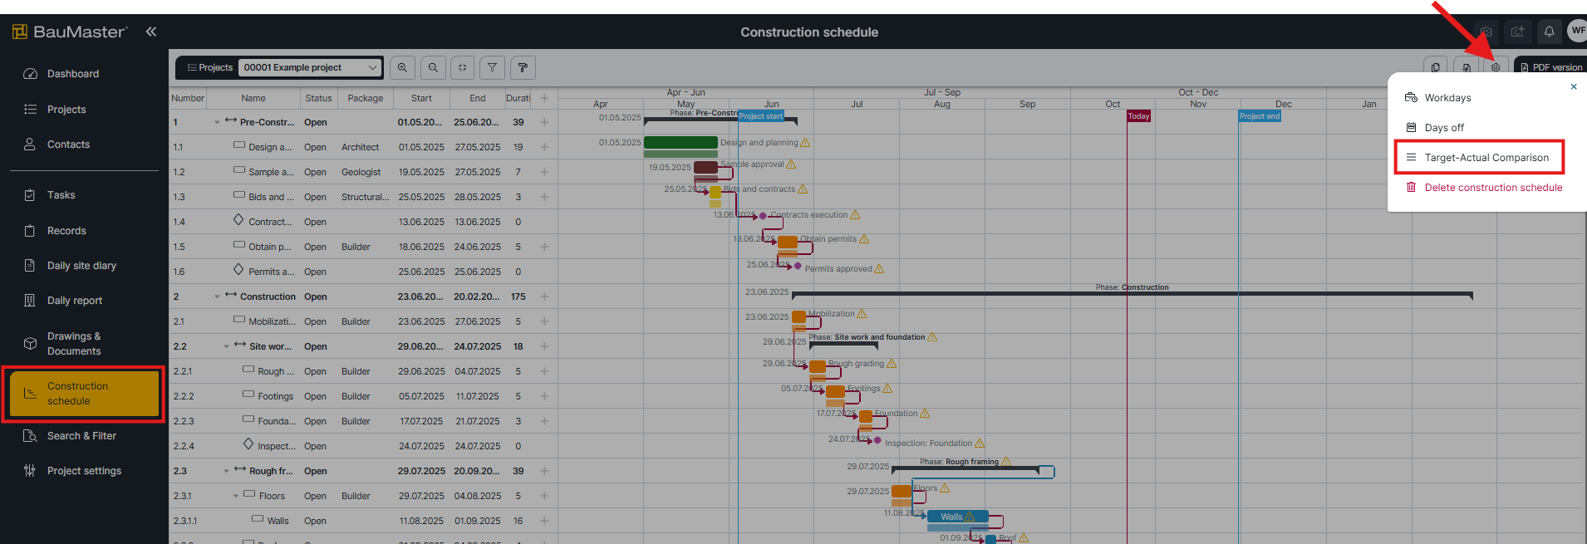Open Days off from the settings menu
The width and height of the screenshot is (1587, 544).
tap(1444, 128)
